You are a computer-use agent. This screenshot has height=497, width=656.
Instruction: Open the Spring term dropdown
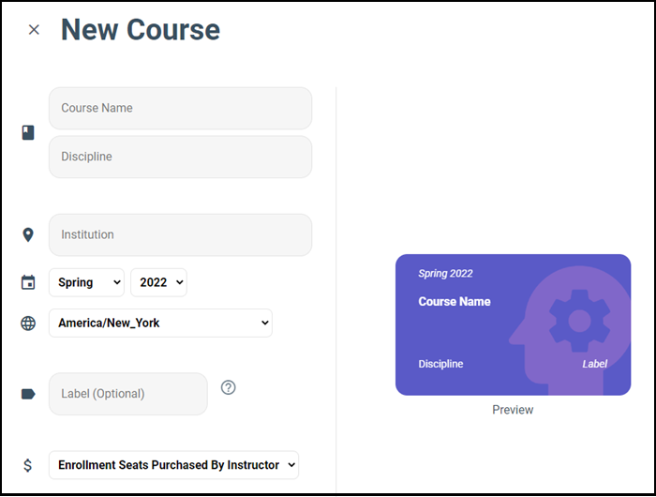click(86, 282)
